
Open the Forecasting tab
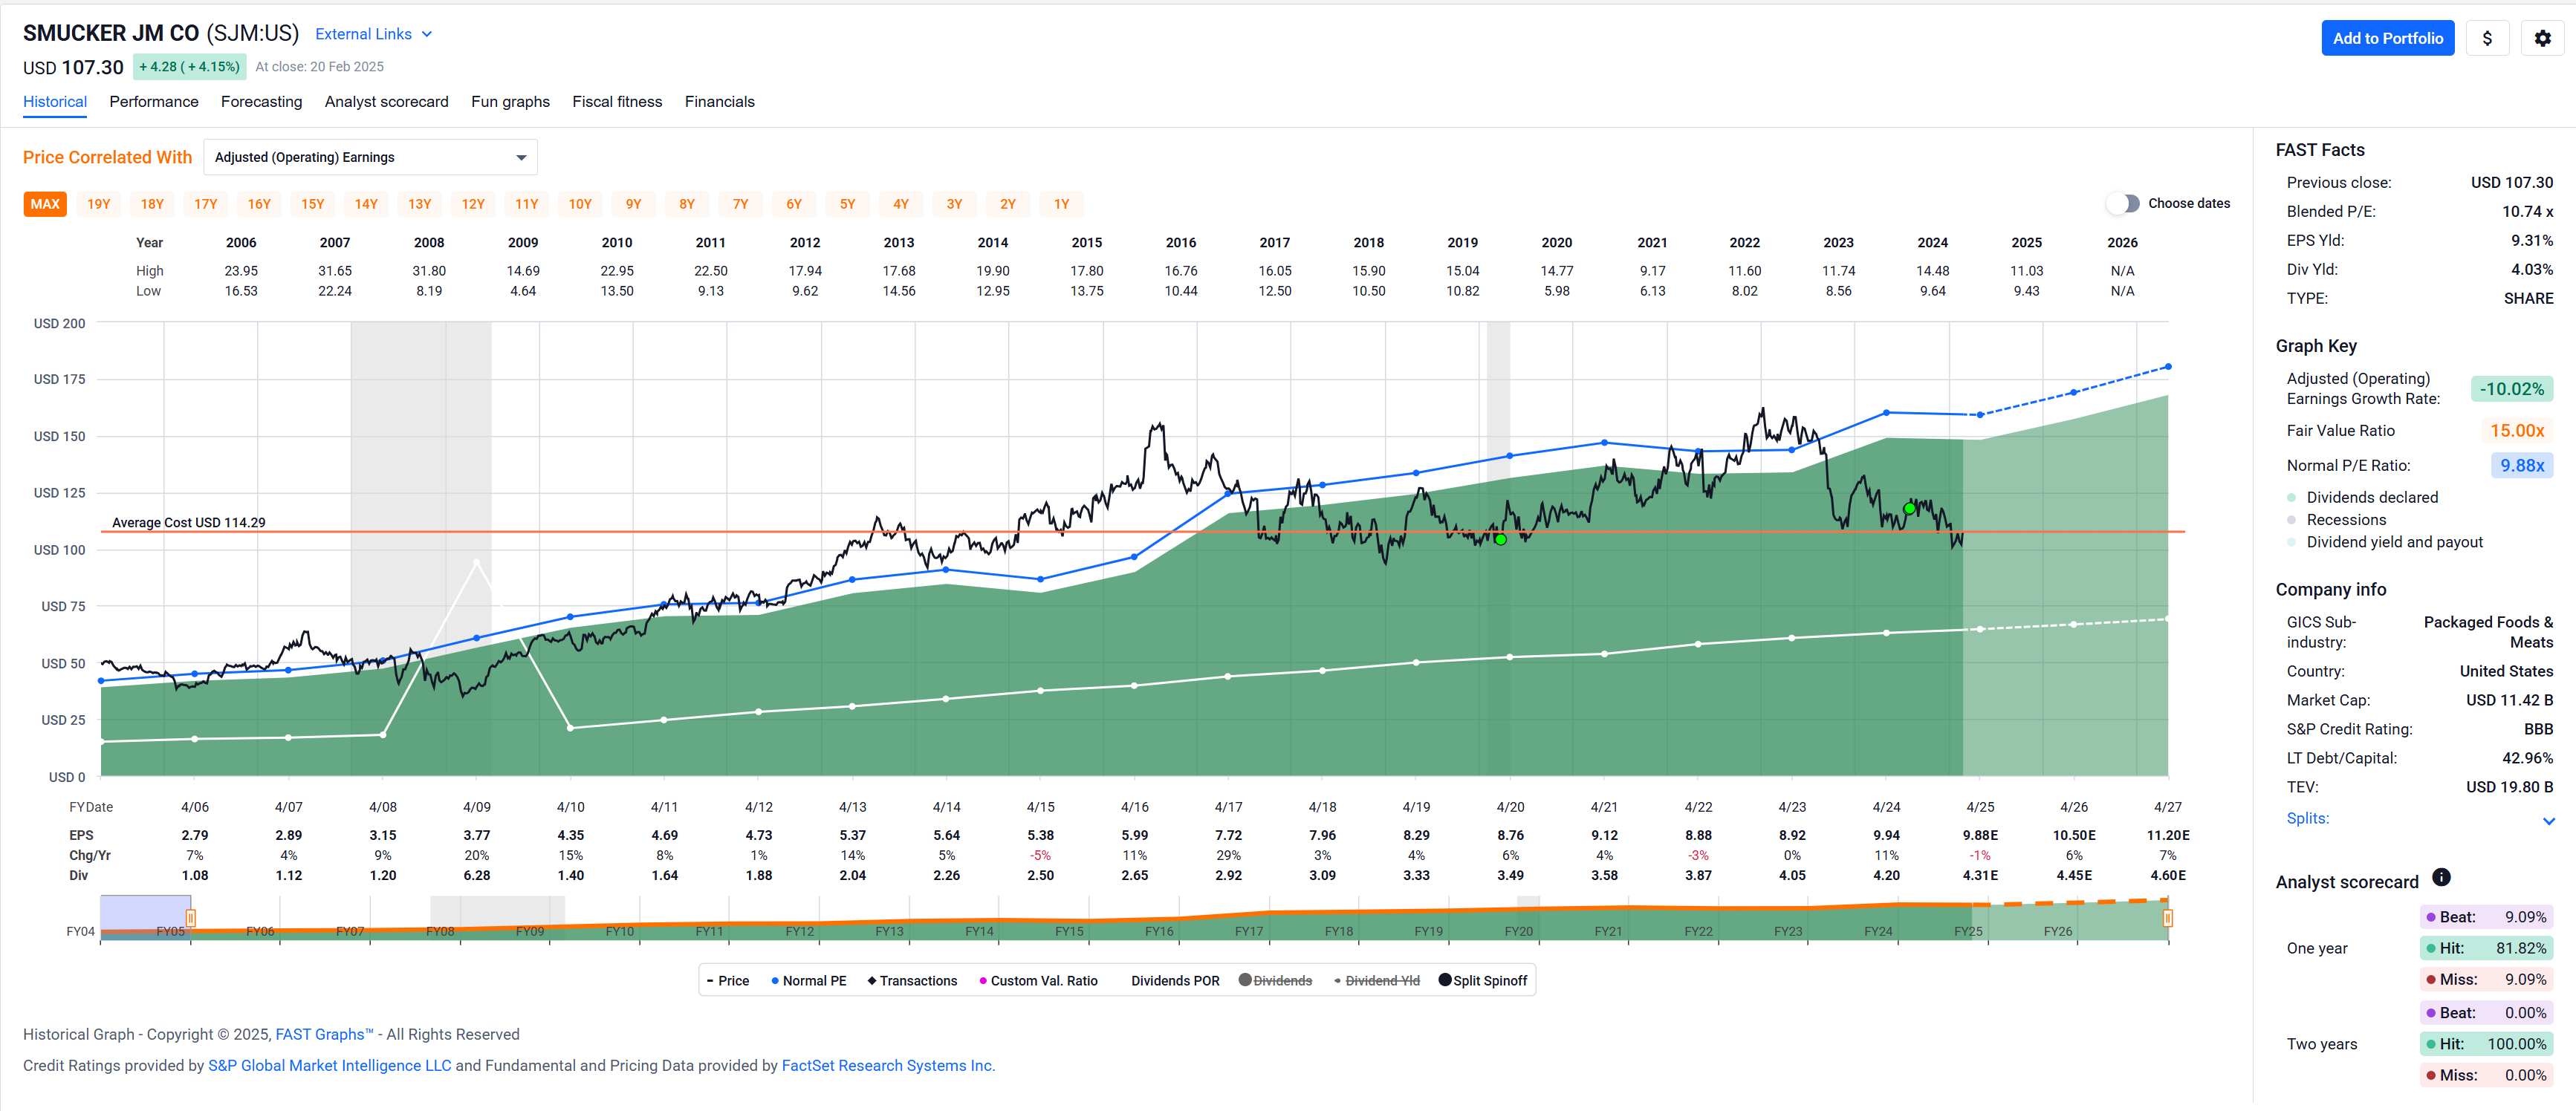[261, 102]
